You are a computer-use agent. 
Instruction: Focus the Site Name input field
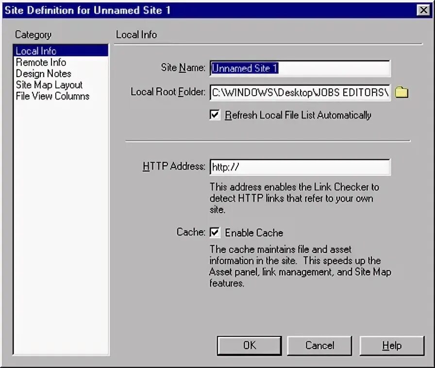coord(300,68)
